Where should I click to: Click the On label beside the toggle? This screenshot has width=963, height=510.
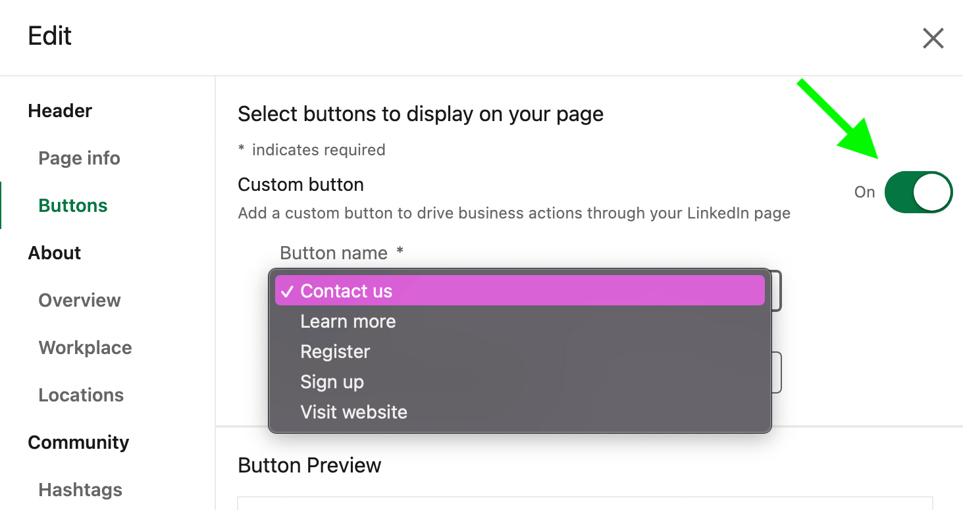[864, 191]
